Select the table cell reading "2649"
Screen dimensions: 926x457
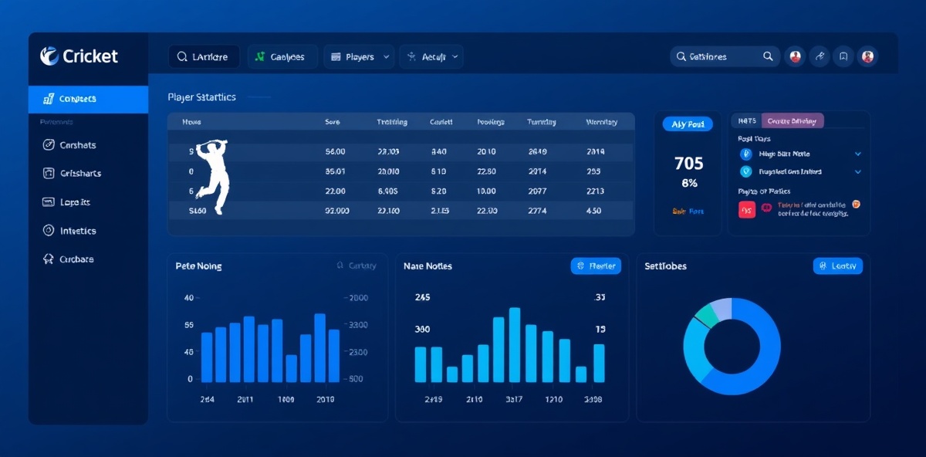(x=538, y=152)
